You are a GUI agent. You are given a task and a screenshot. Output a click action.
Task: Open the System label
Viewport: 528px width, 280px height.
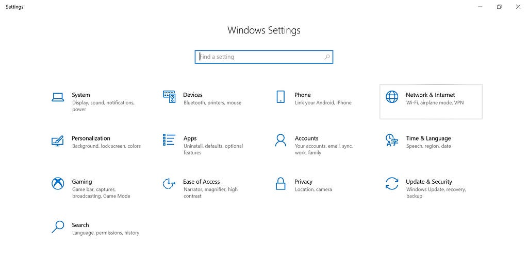pos(81,95)
